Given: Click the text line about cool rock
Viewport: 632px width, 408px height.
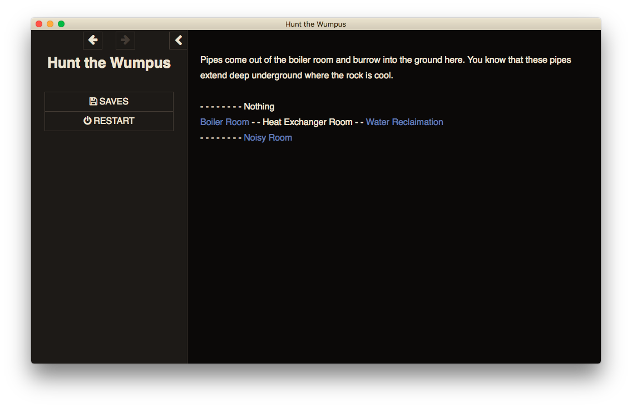Looking at the screenshot, I should pos(297,76).
